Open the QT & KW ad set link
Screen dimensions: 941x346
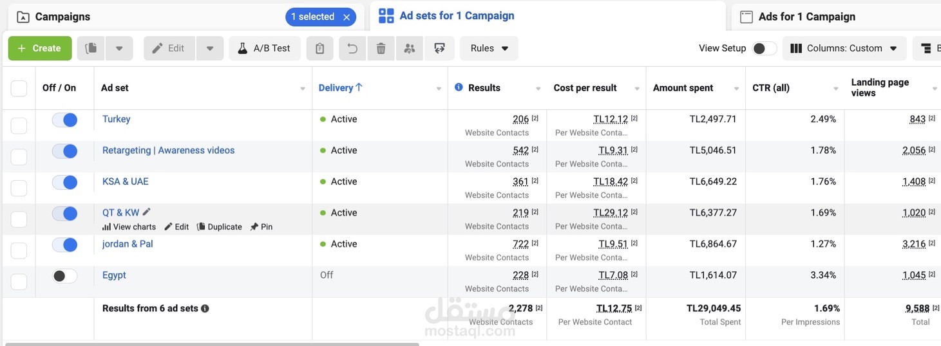(x=120, y=213)
